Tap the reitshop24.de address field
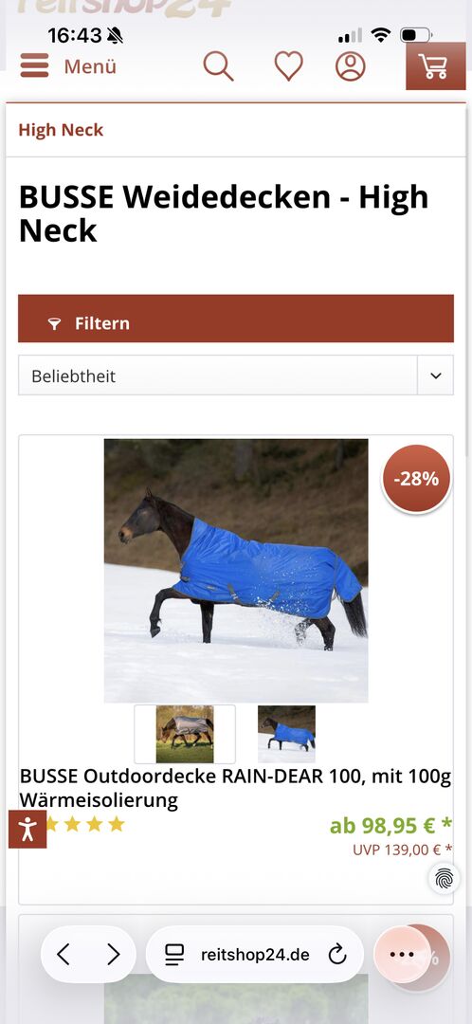Screen dimensions: 472x1024 coord(255,955)
